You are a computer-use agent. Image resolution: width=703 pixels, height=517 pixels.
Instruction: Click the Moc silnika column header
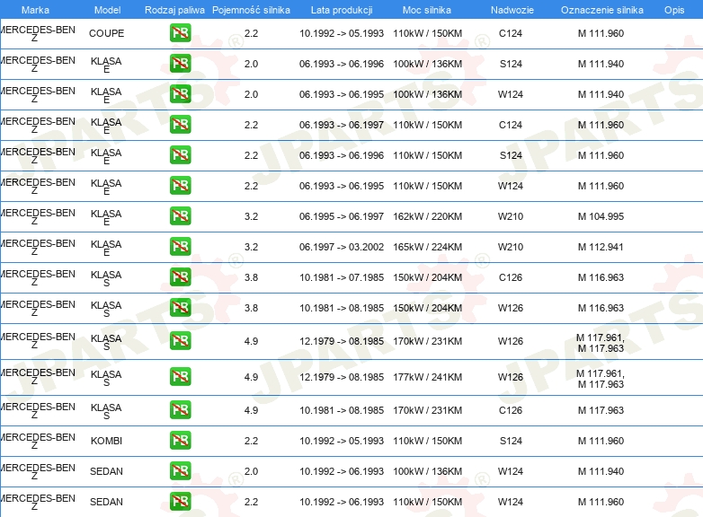[427, 10]
